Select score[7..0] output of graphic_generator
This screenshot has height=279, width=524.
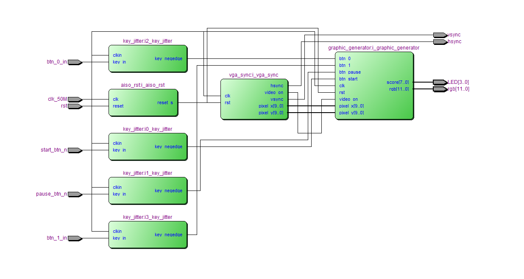click(x=398, y=82)
